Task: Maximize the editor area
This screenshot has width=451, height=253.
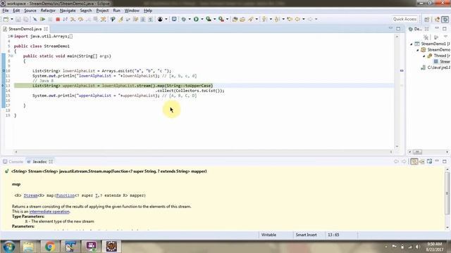Action: [x=398, y=29]
